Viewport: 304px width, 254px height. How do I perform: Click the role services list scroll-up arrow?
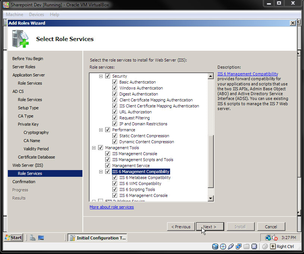[210, 76]
